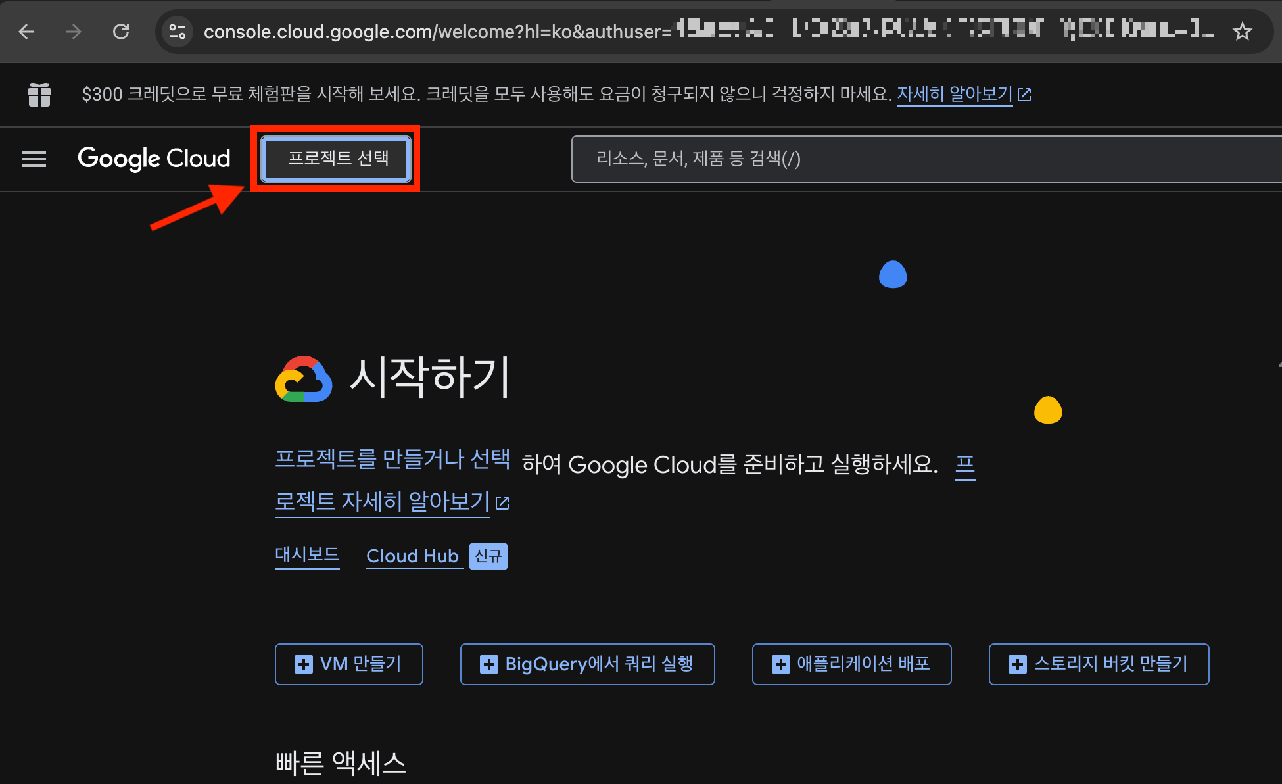This screenshot has height=784, width=1282.
Task: Open the 자세히 알아보기 credit link
Action: point(955,94)
